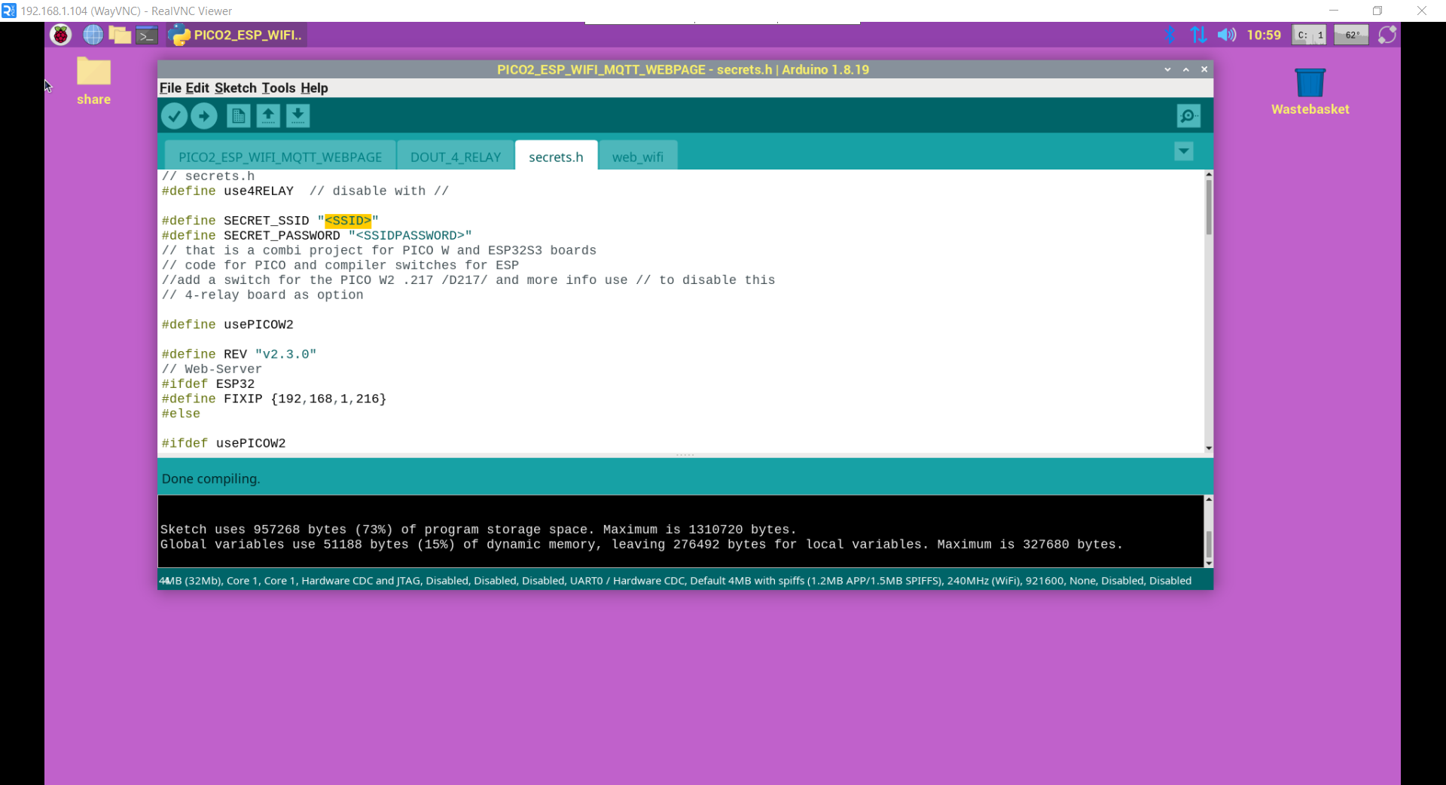Click the board settings status bar text

tap(676, 581)
